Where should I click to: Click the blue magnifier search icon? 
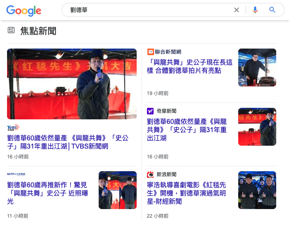coord(272,10)
